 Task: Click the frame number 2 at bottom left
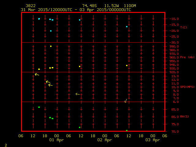6,145
